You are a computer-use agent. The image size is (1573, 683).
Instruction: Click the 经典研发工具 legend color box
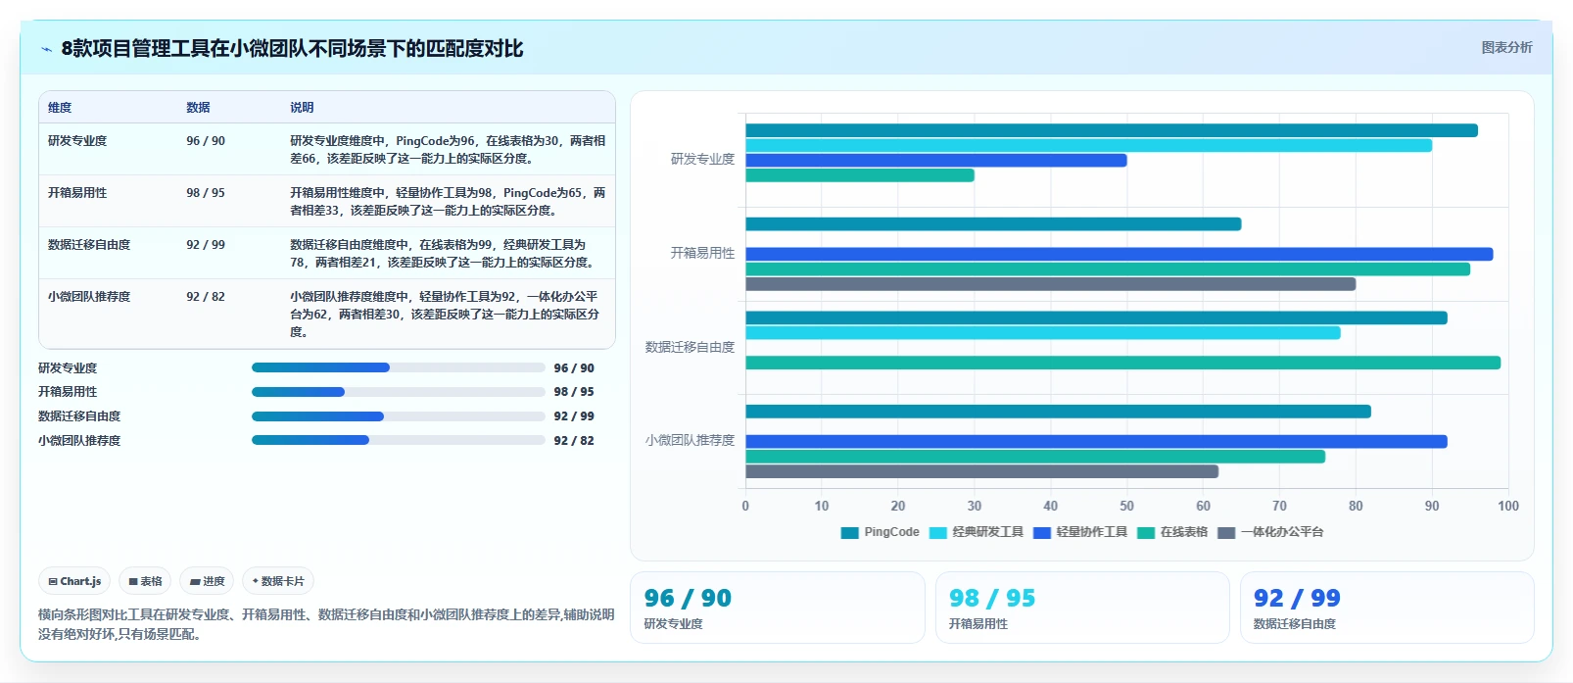click(x=938, y=532)
